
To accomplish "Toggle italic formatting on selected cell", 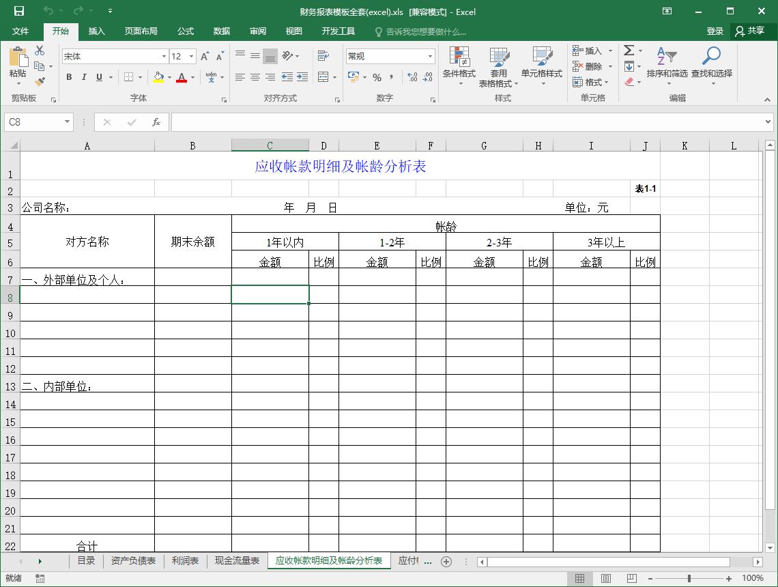I will coord(83,77).
